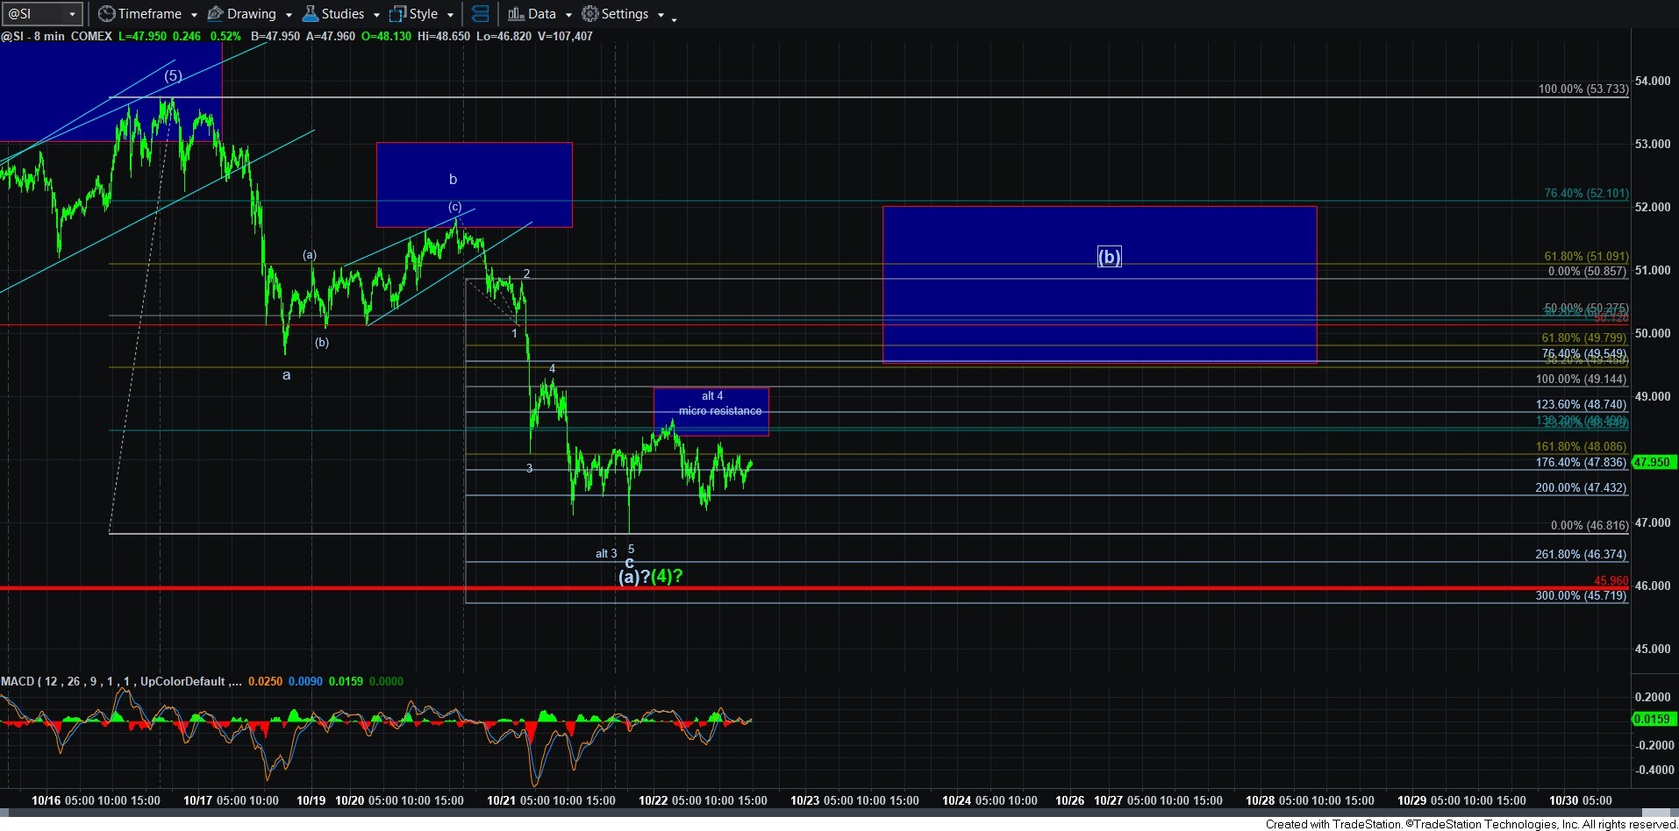1679x831 pixels.
Task: Select the large blue (b) target box
Action: tap(1098, 298)
